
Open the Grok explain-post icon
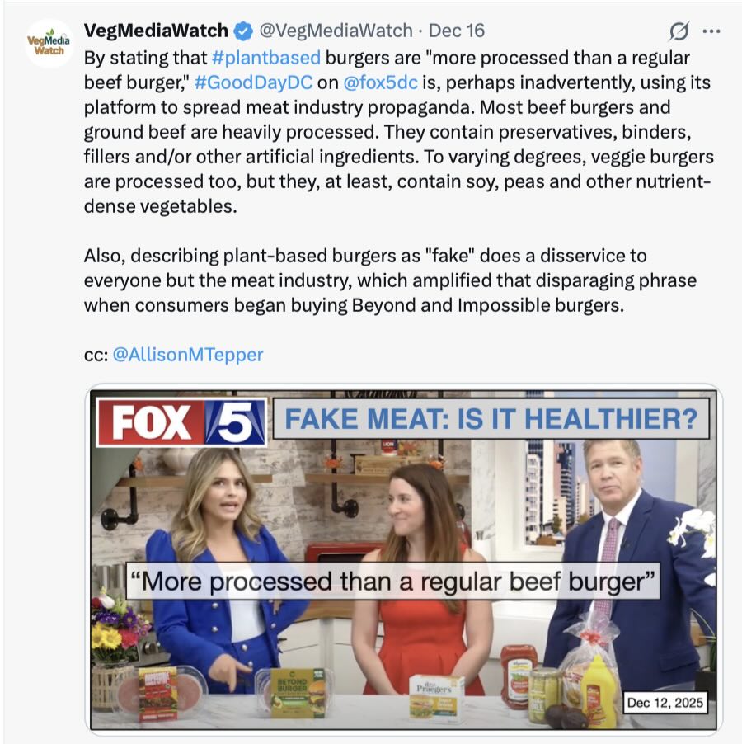coord(679,31)
